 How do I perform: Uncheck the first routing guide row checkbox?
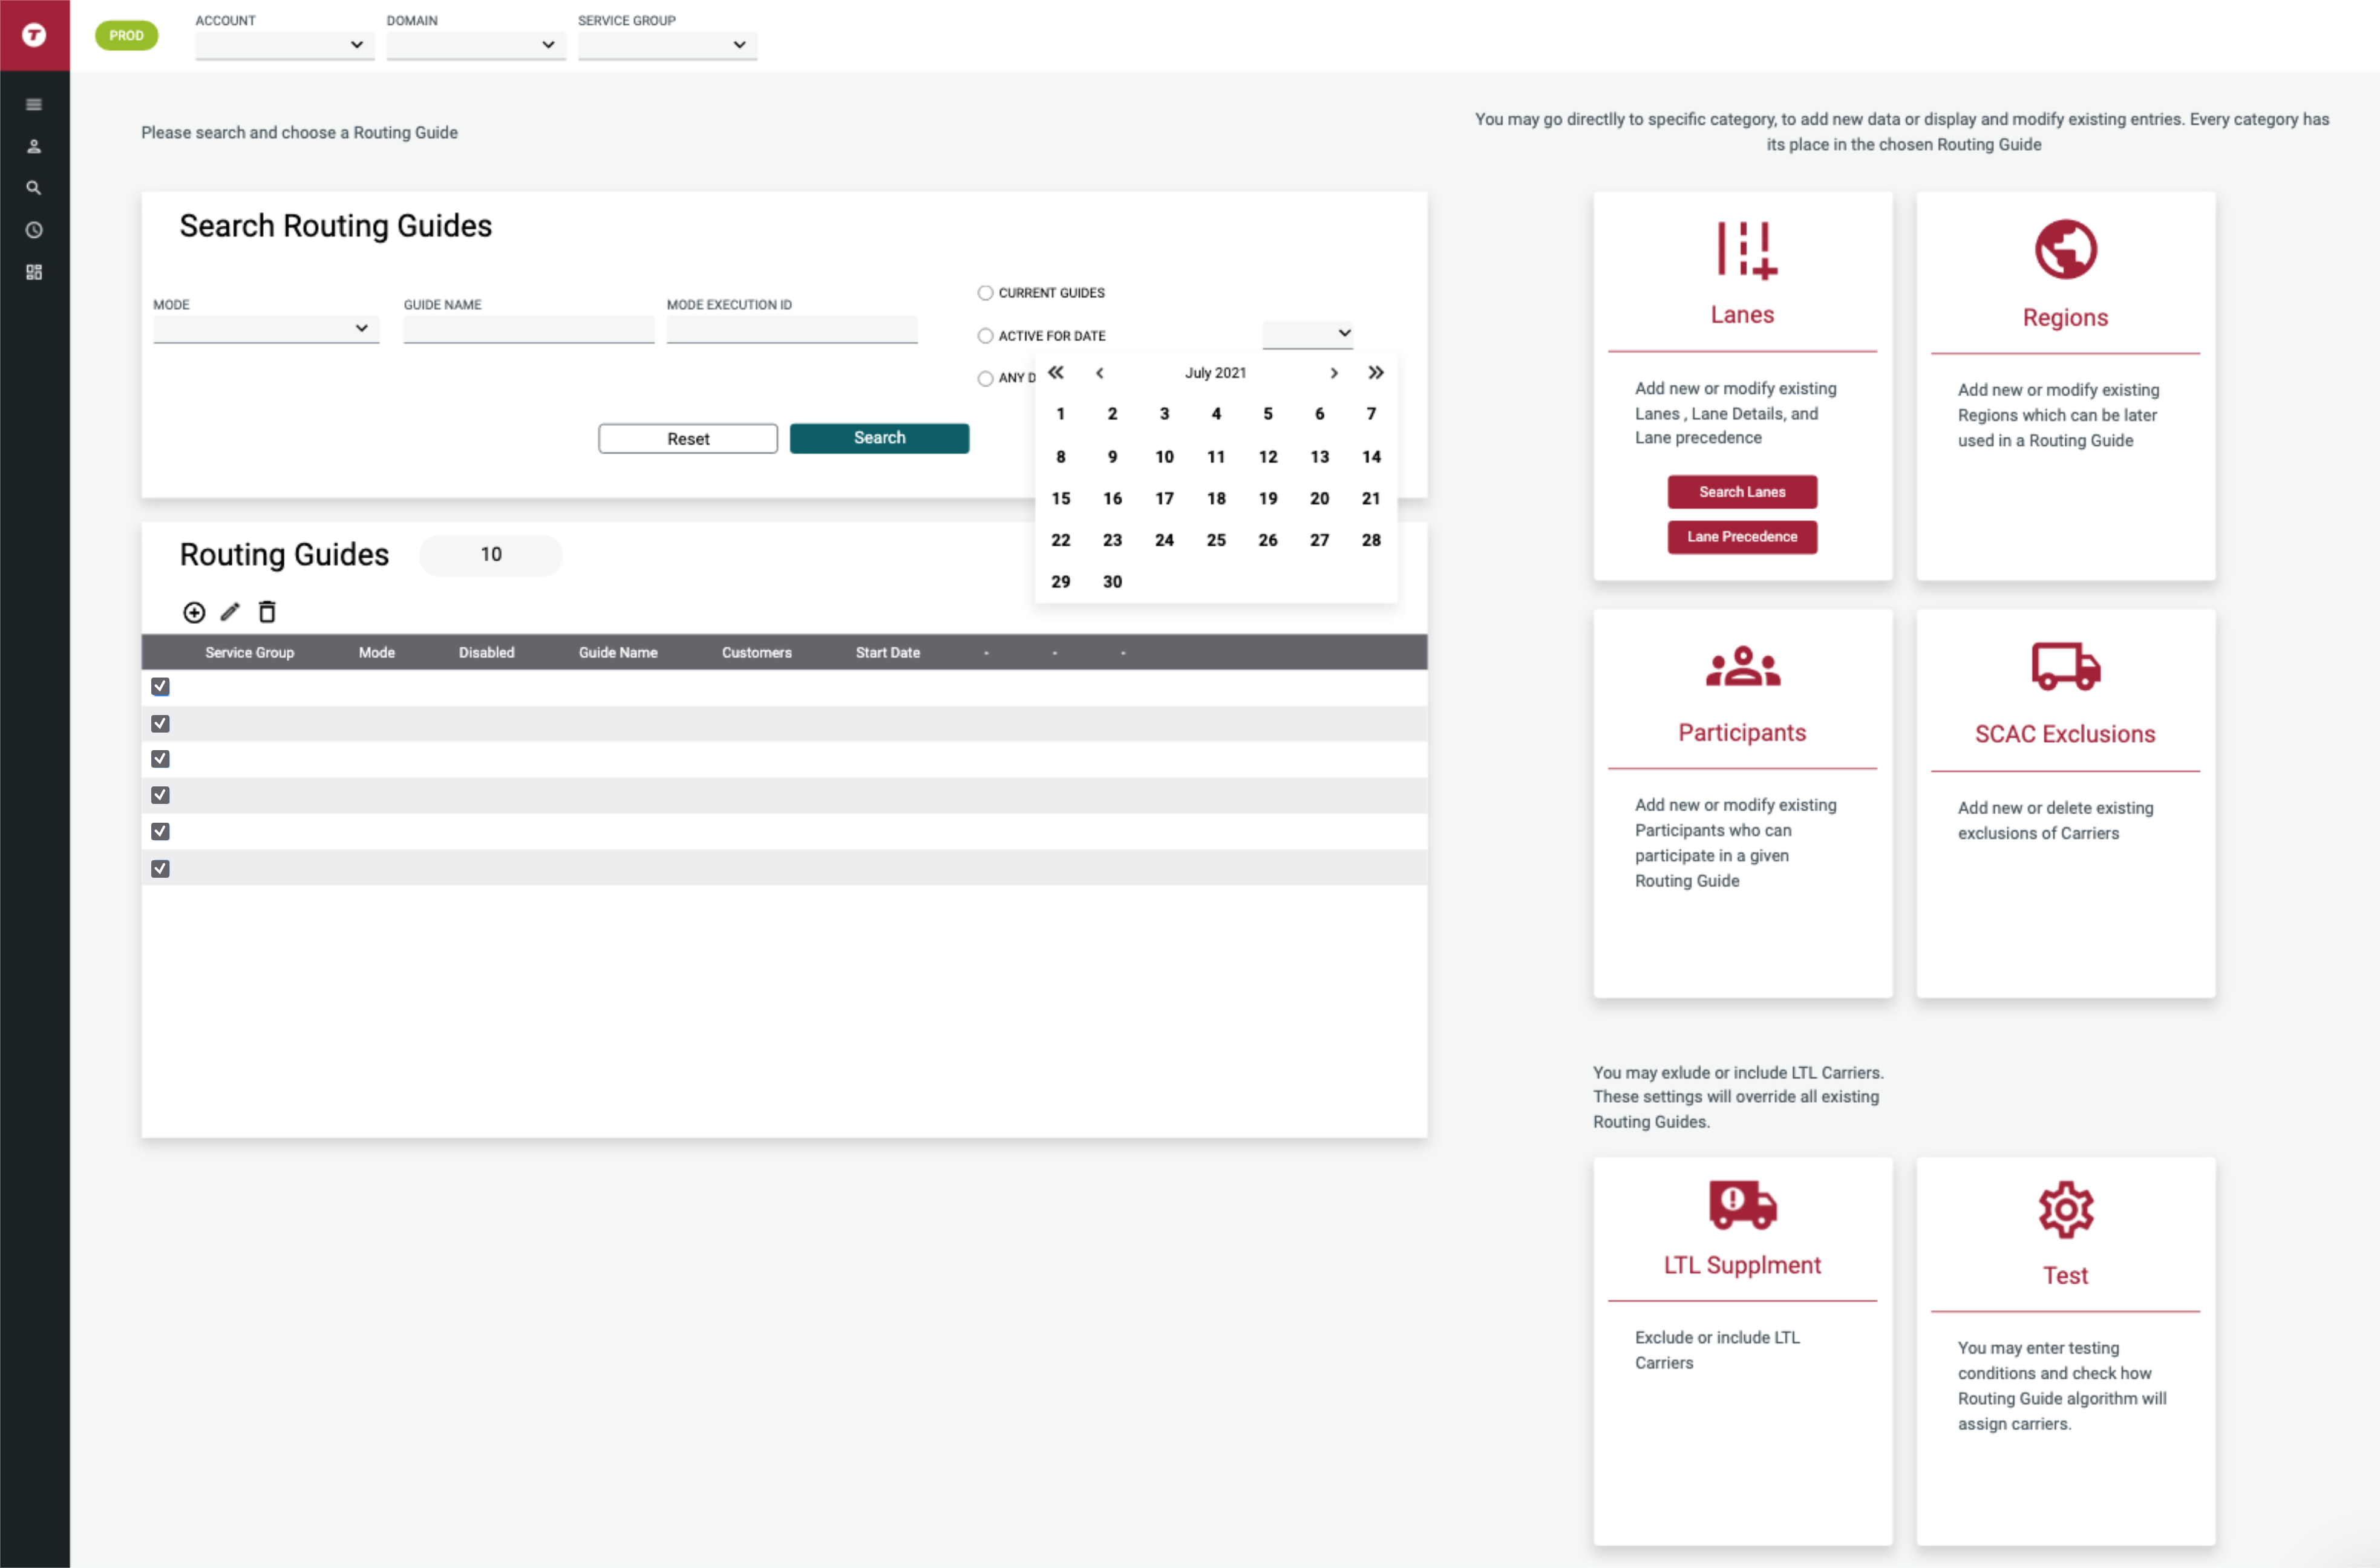pyautogui.click(x=160, y=686)
